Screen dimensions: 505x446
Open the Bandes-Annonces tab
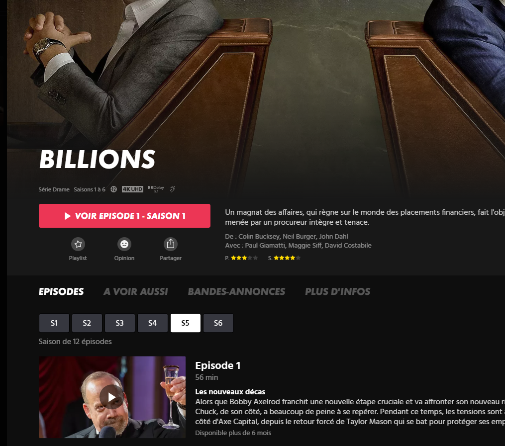236,291
